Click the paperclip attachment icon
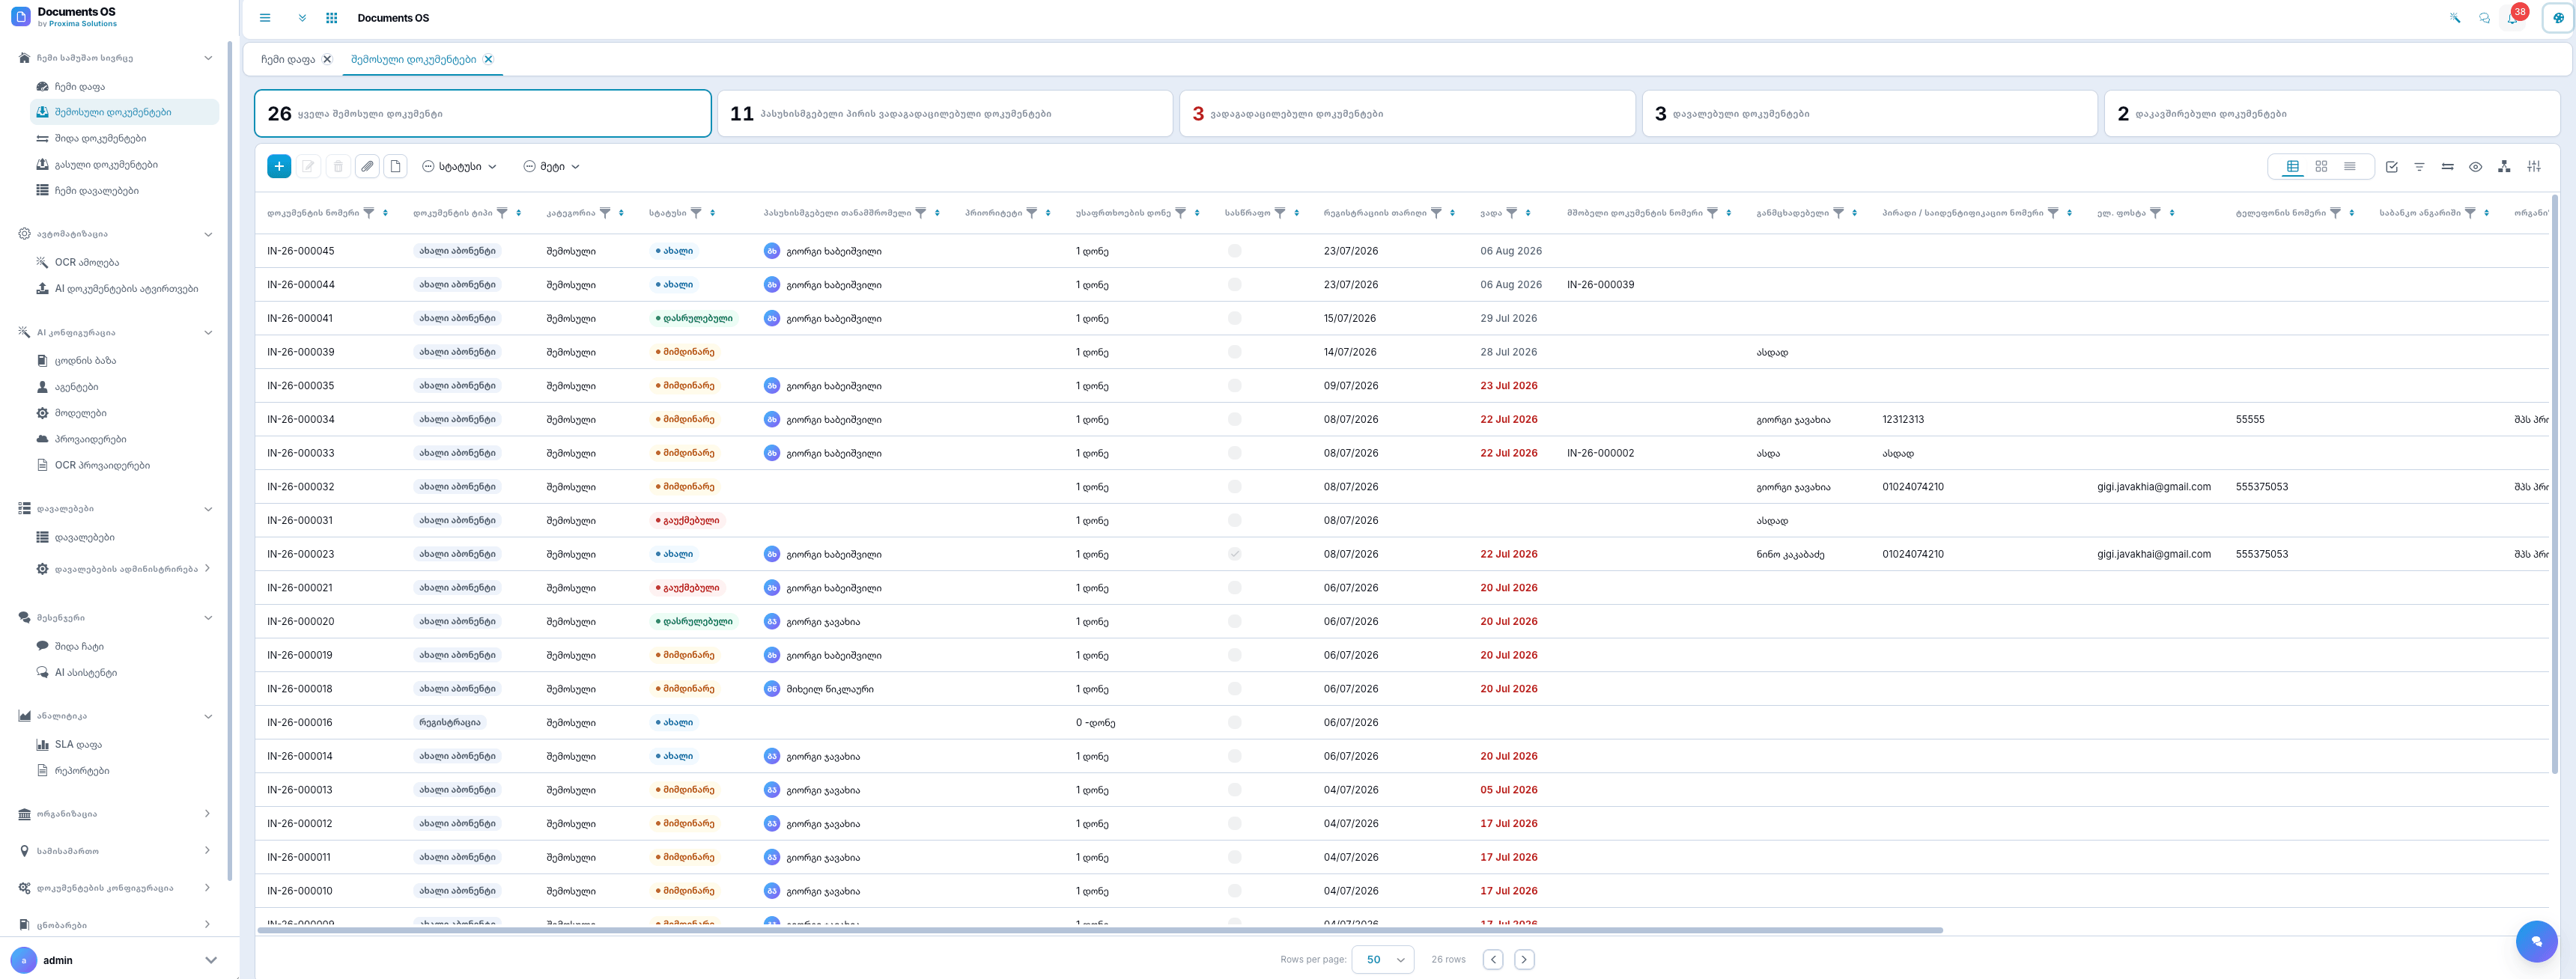Screen dimensions: 2576x979 pos(367,166)
